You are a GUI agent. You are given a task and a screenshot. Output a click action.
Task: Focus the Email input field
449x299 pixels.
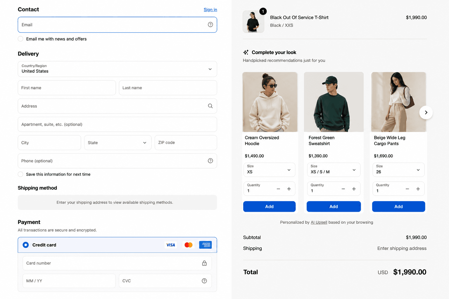[117, 25]
